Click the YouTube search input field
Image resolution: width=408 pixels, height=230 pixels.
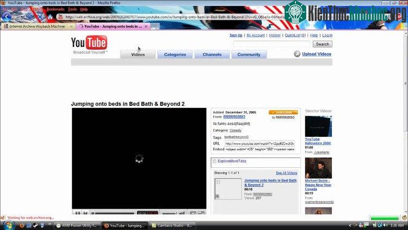tap(271, 44)
